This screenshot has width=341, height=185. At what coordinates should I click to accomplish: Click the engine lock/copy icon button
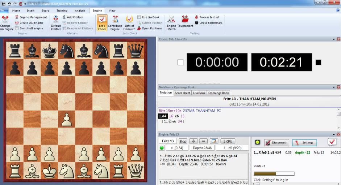214,141
